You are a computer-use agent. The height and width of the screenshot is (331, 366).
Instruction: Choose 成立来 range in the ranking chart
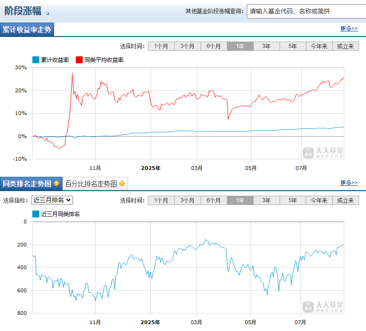click(x=346, y=200)
